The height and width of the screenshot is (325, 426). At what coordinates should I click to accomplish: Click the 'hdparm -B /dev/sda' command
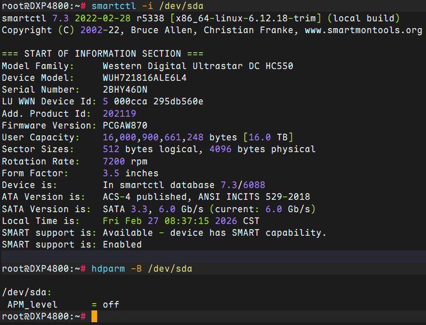click(x=142, y=269)
